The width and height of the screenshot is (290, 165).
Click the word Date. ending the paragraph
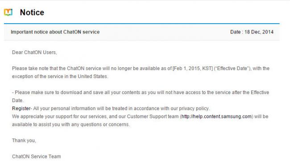pyautogui.click(x=18, y=100)
